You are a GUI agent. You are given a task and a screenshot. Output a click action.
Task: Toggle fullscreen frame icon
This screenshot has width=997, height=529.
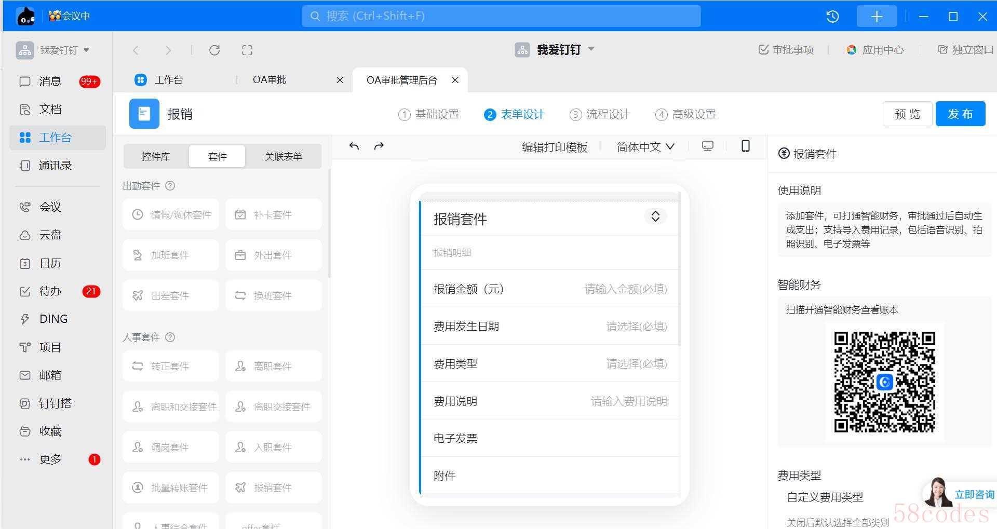coord(247,50)
